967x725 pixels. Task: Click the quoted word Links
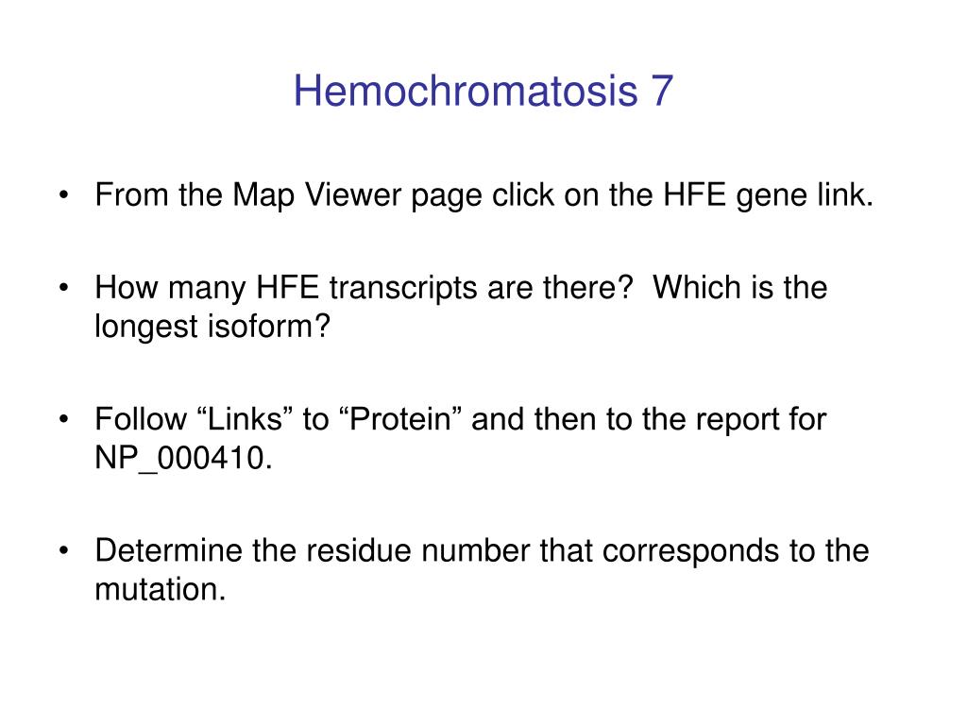246,419
